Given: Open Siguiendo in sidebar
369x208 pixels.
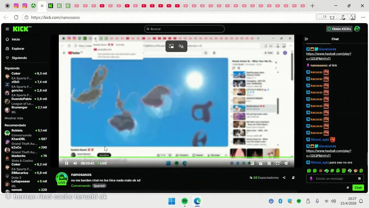Looking at the screenshot, I should click(19, 58).
